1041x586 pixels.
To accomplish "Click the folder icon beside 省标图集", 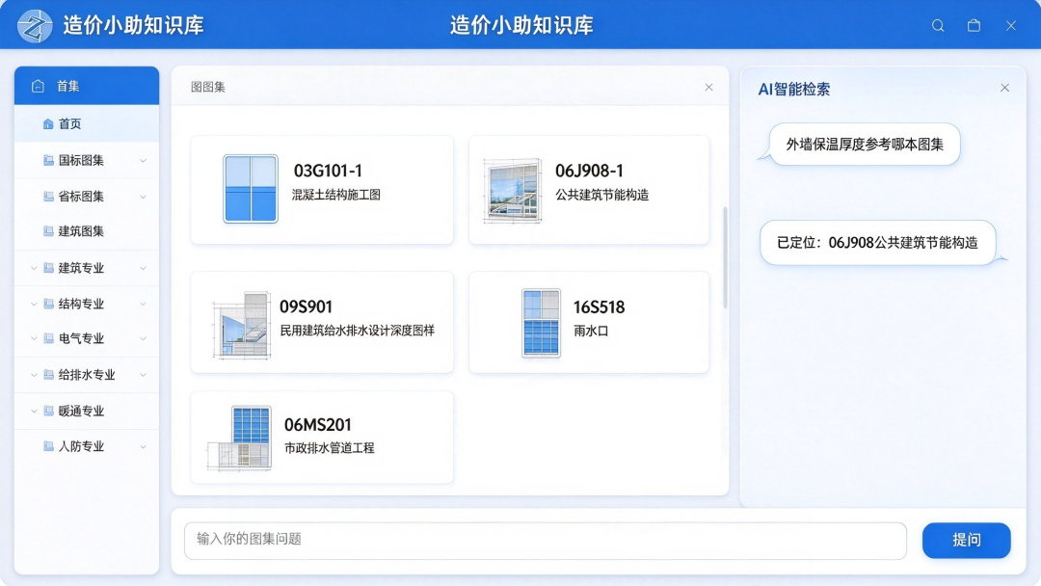I will (x=48, y=196).
